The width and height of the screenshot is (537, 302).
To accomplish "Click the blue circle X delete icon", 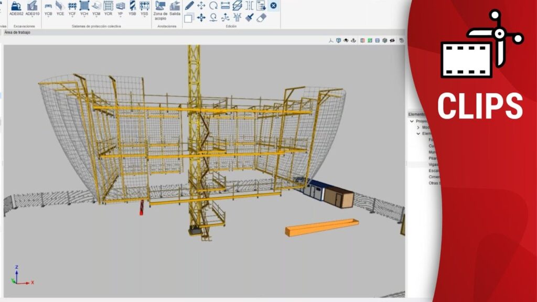I will click(x=273, y=6).
